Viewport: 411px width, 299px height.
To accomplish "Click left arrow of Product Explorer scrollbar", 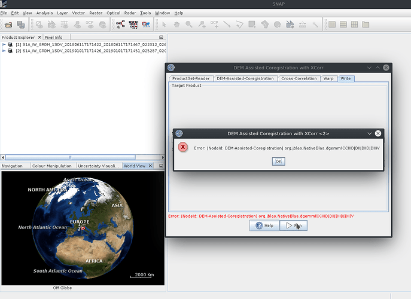I will [x=3, y=157].
